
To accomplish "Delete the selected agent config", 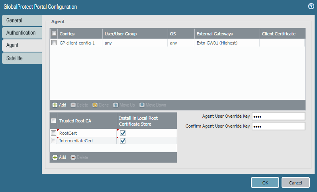I will point(79,105).
